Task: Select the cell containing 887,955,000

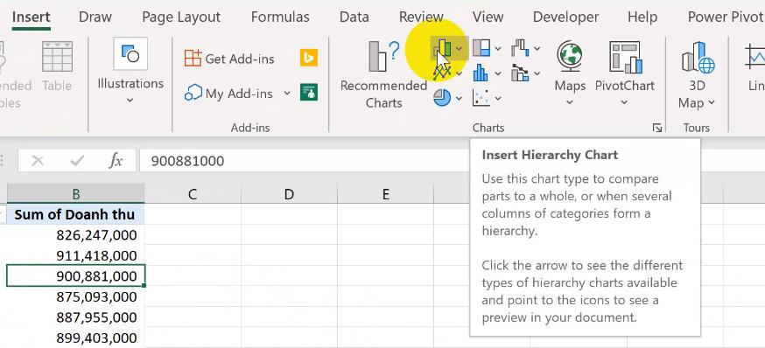Action: (75, 317)
